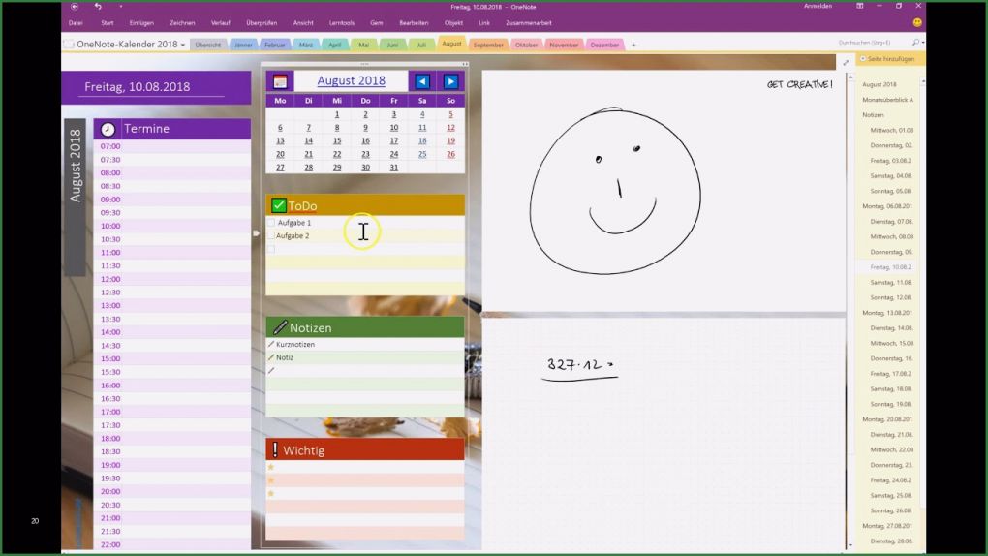Viewport: 988px width, 556px height.
Task: Click the 12:00 appointment row
Action: 172,279
